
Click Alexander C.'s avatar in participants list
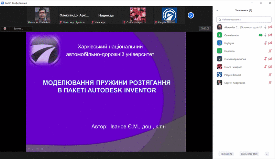point(219,27)
